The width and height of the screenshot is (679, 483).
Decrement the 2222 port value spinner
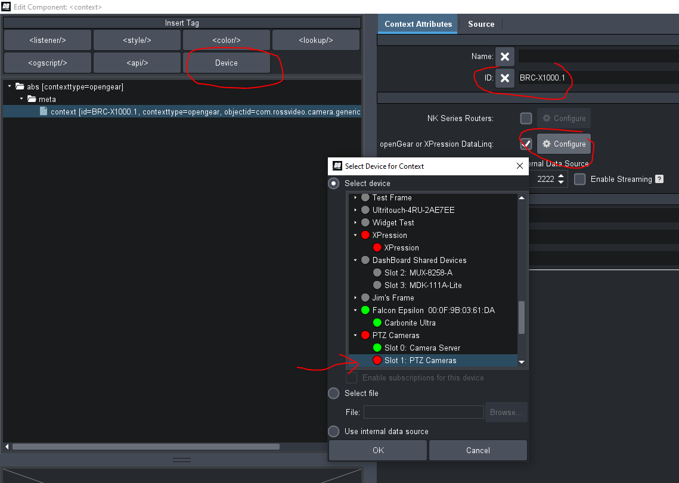(561, 182)
